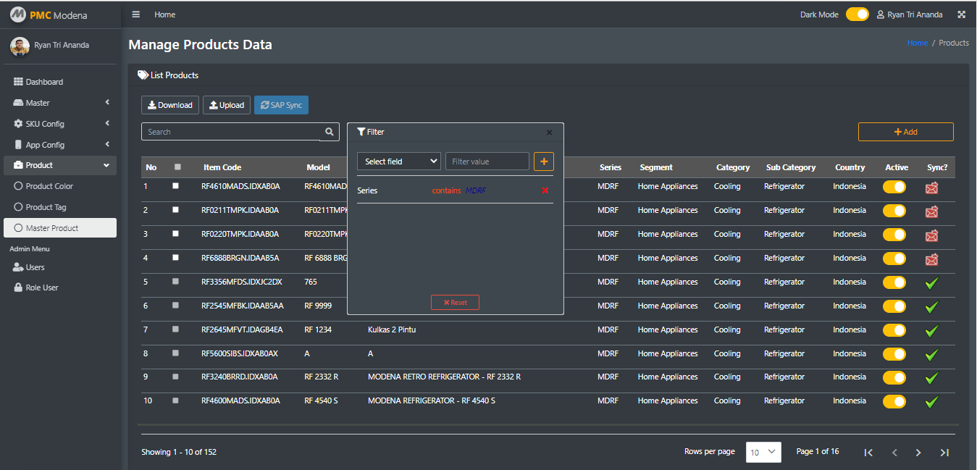
Task: Click Home link in top bar
Action: (165, 14)
